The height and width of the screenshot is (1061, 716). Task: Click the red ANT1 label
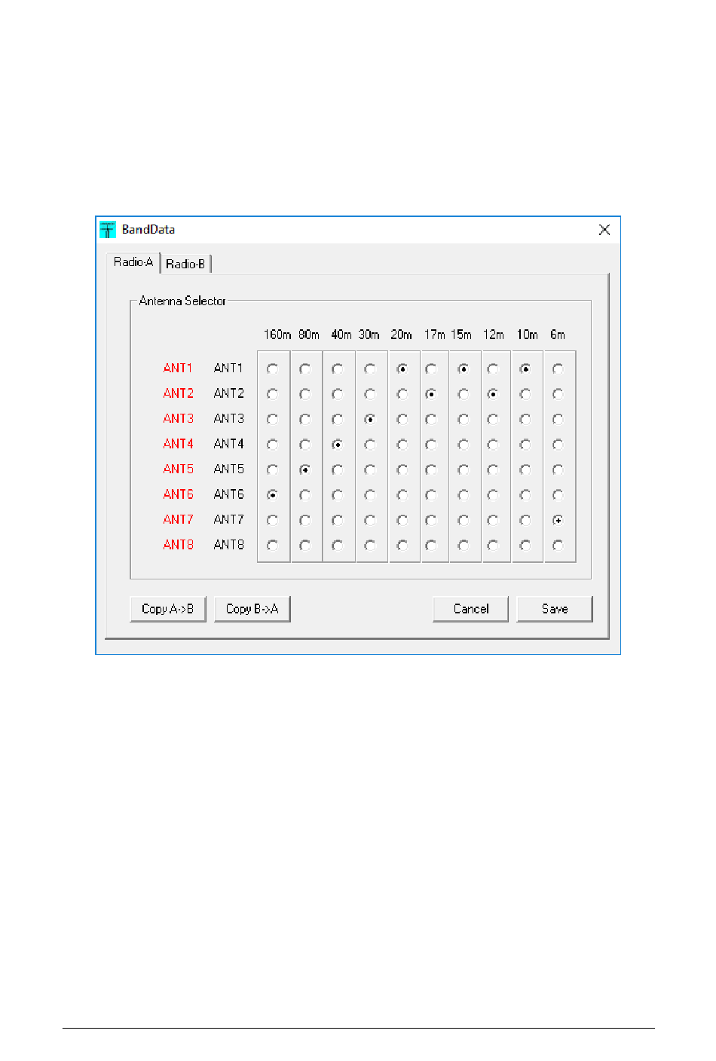(178, 368)
